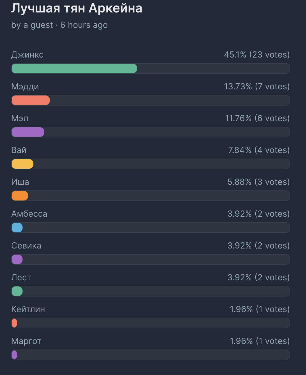Click the Амбесса option label
This screenshot has width=306, height=375.
click(29, 214)
